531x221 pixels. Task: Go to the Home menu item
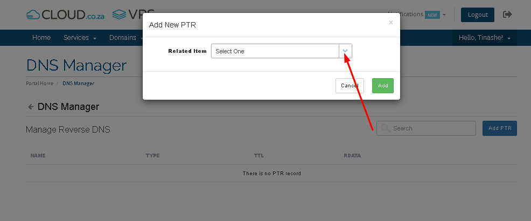coord(41,38)
